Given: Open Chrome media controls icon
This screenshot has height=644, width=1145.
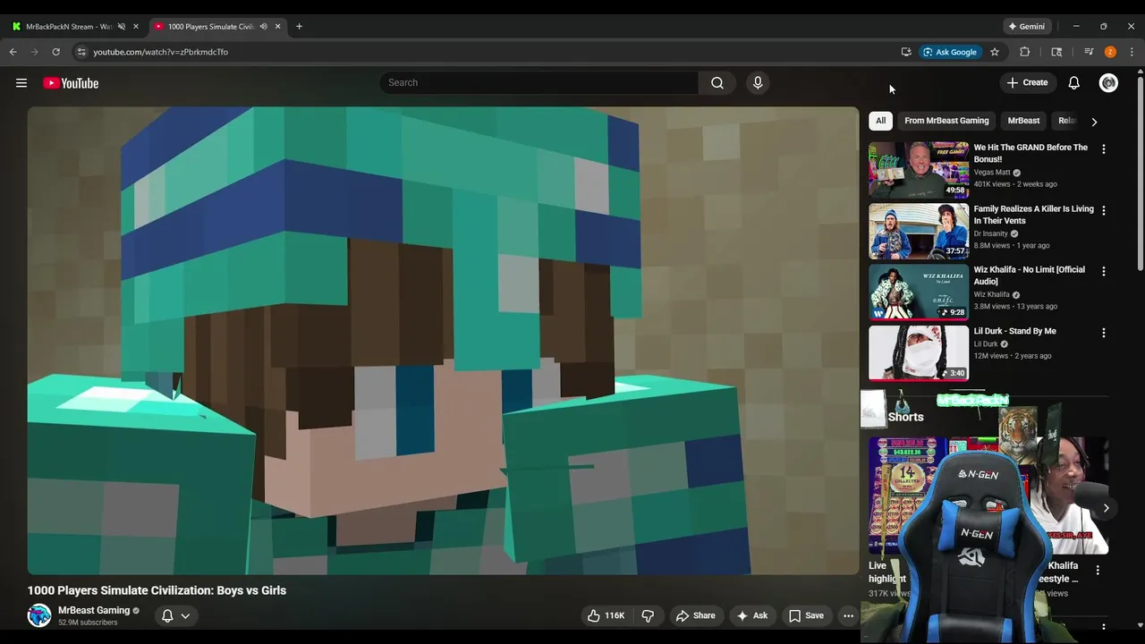Looking at the screenshot, I should [x=1089, y=52].
